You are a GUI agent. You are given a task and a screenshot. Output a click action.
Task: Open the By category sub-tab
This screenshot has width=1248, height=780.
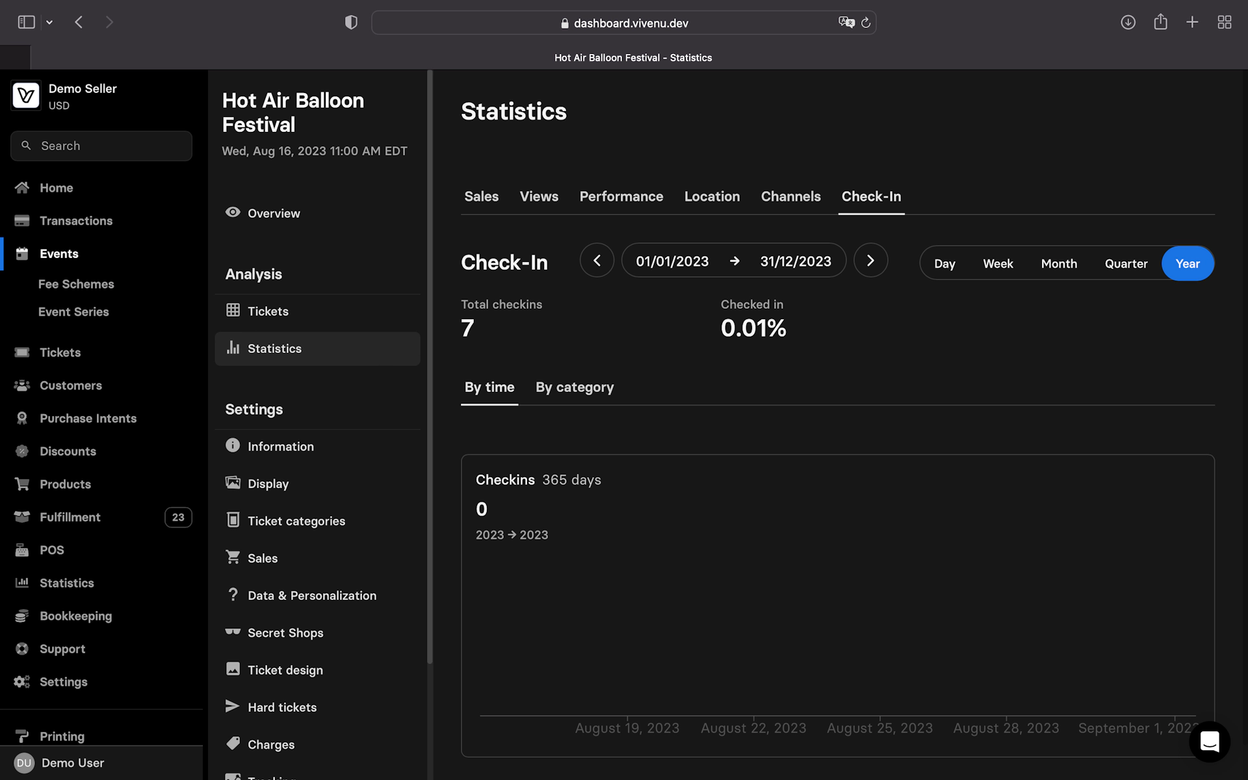pyautogui.click(x=574, y=387)
